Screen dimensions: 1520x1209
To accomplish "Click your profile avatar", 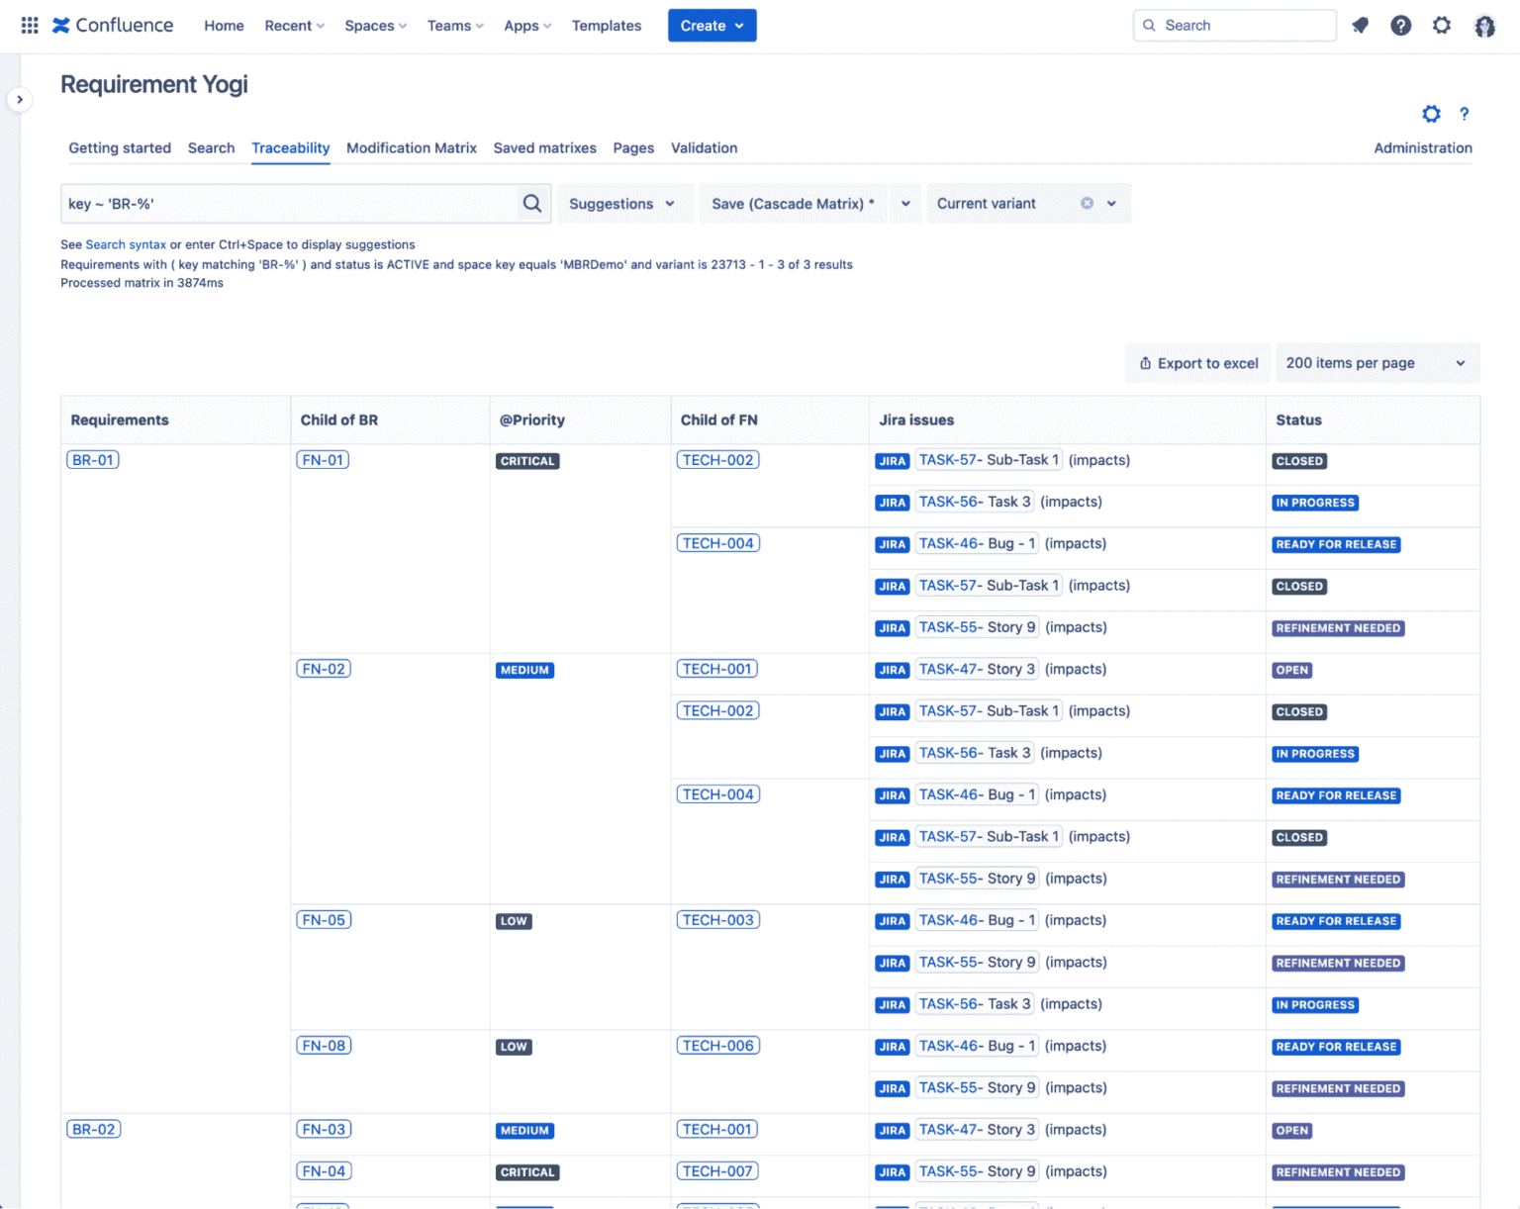I will (x=1484, y=26).
